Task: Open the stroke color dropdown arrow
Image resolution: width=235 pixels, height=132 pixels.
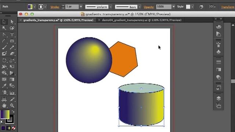Action: pyautogui.click(x=45, y=7)
